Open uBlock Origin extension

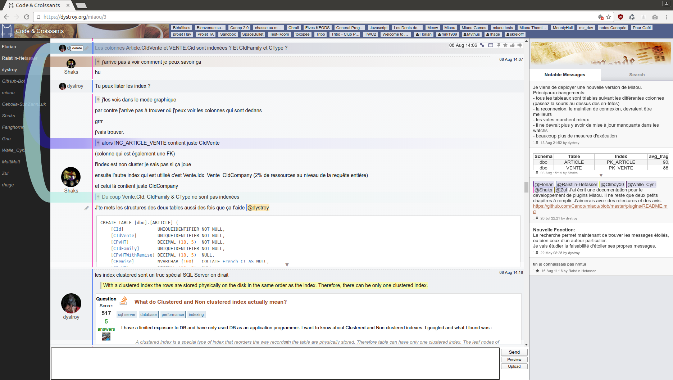coord(620,17)
